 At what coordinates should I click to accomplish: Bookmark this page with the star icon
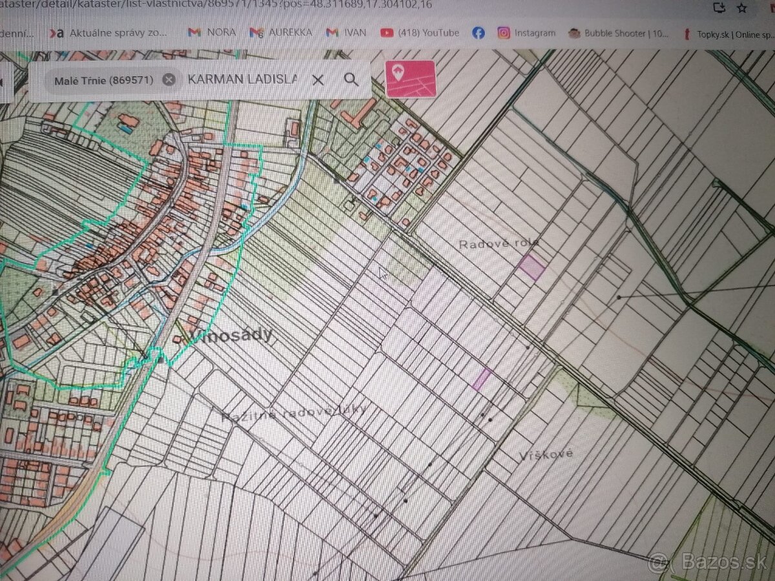[x=742, y=8]
